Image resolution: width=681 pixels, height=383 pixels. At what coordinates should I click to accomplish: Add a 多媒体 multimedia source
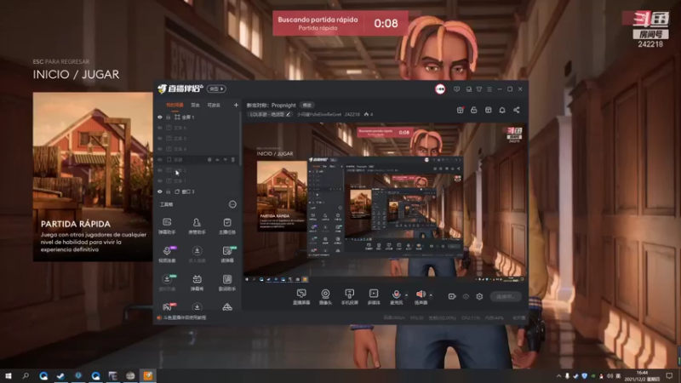click(x=374, y=297)
